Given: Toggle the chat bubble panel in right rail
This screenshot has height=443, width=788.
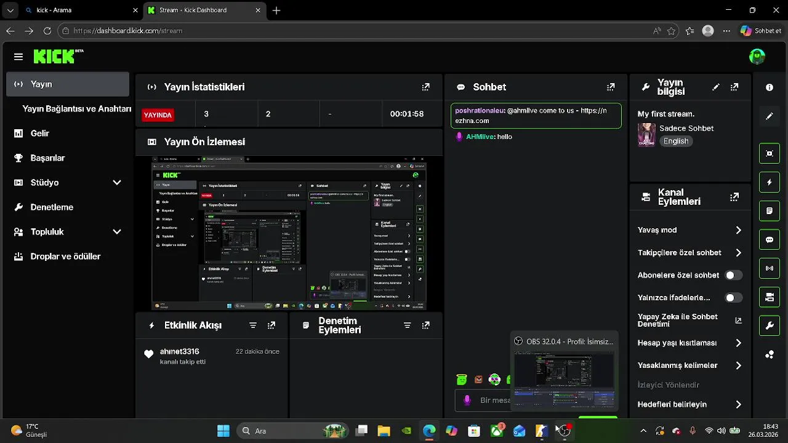Looking at the screenshot, I should [x=770, y=240].
